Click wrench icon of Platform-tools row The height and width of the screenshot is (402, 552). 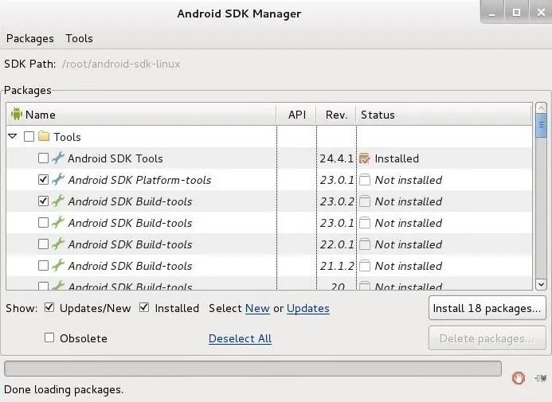click(58, 179)
